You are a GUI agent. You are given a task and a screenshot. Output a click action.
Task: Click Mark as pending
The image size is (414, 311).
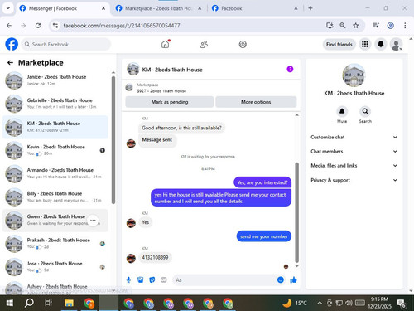pos(170,102)
